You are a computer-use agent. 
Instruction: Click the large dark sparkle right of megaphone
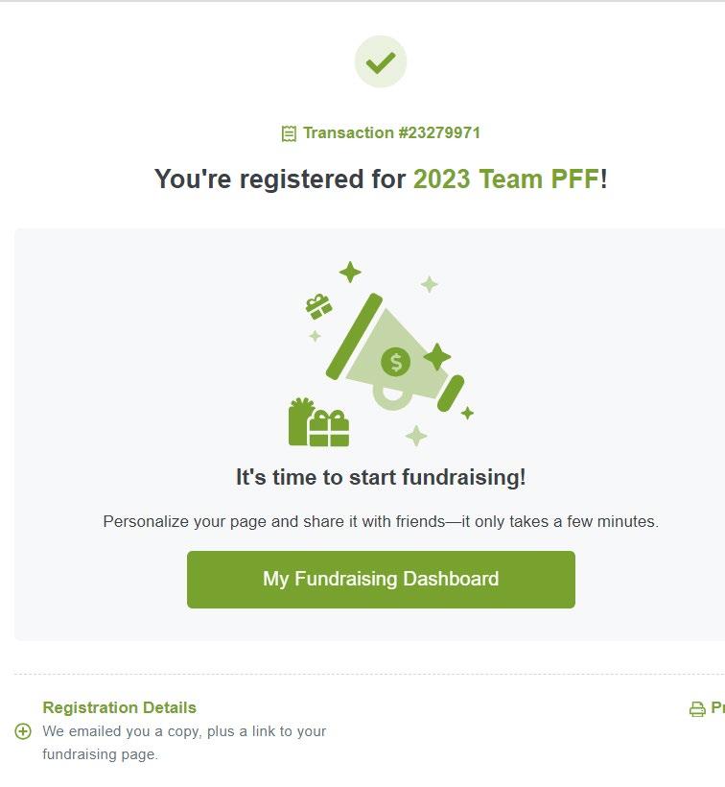pos(437,357)
